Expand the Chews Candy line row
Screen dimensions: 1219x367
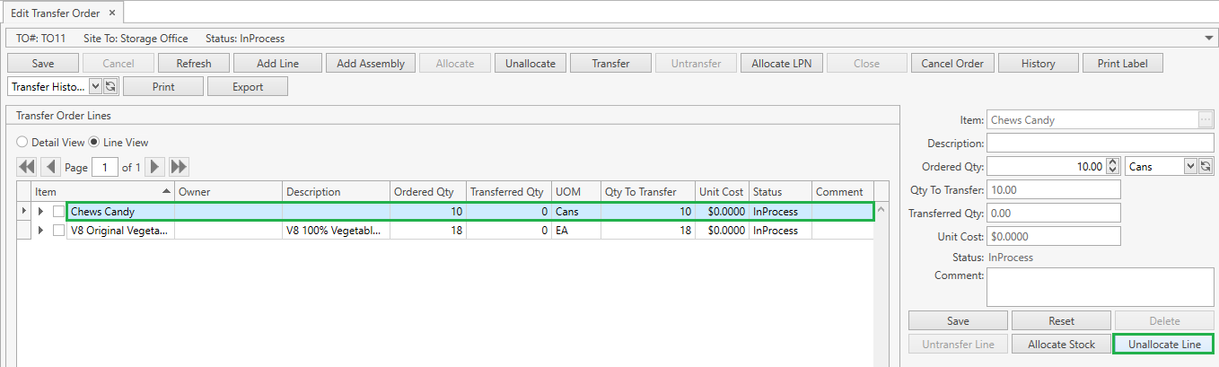pyautogui.click(x=40, y=212)
